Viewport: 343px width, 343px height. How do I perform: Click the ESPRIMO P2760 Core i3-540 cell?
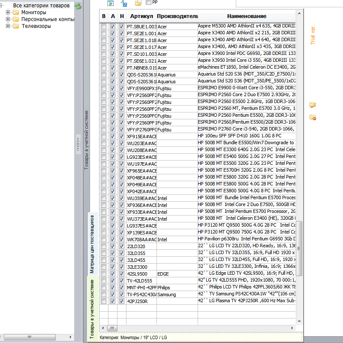coord(247,129)
